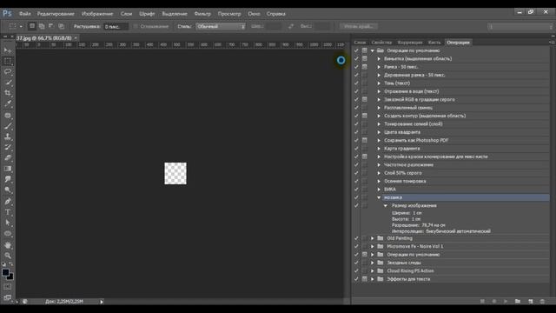Toggle dialog box for Рамка - 50 пикс.
Viewport: 556px width, 313px height.
click(x=365, y=67)
